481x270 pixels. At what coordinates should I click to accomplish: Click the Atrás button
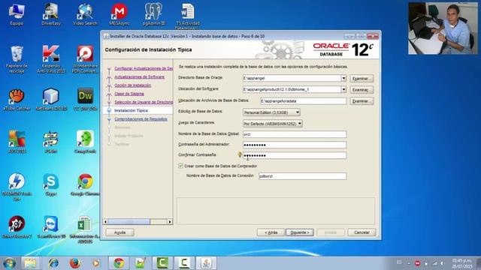[271, 232]
